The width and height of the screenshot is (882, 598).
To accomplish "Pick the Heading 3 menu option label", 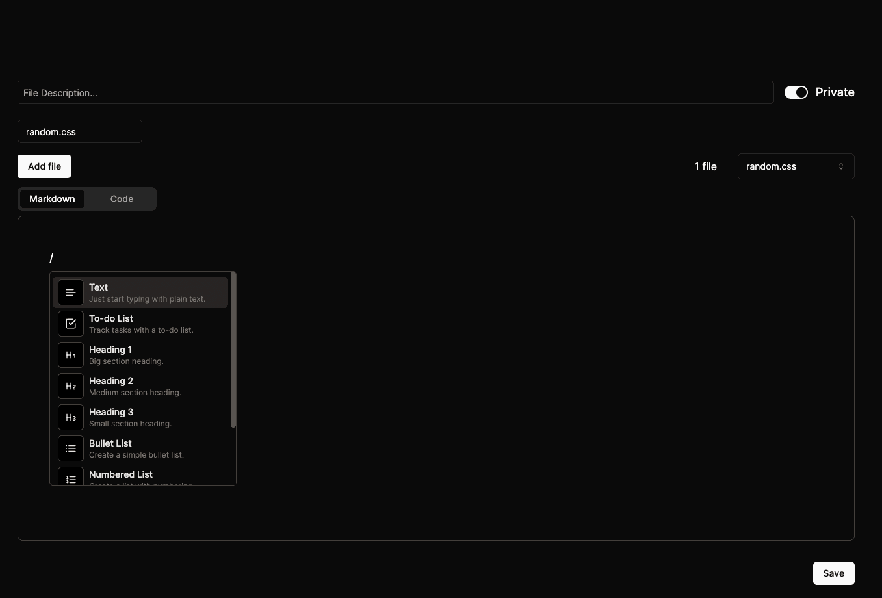I will 111,412.
